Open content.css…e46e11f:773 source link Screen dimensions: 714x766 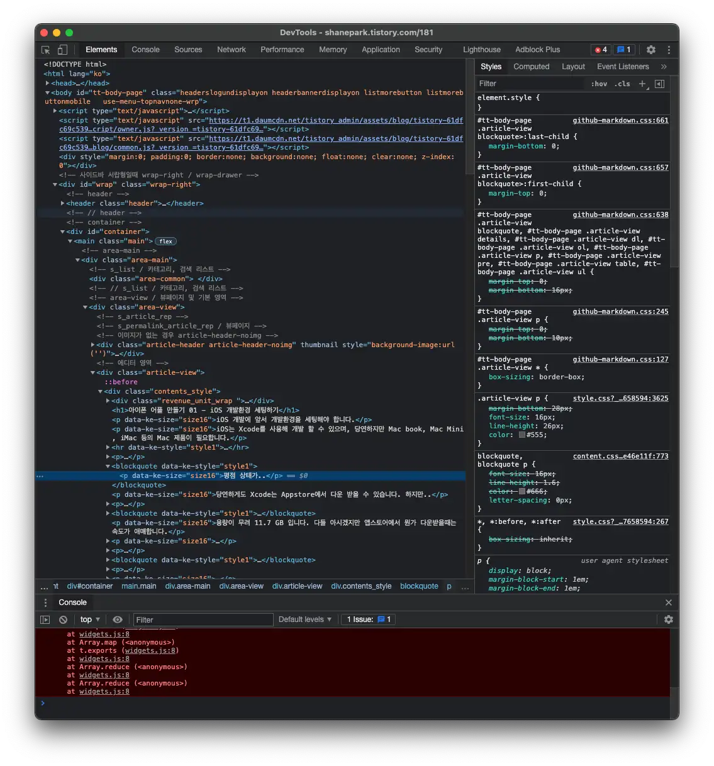pos(620,456)
